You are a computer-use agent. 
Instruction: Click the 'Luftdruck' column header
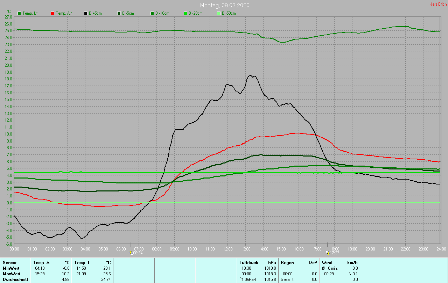click(x=249, y=263)
